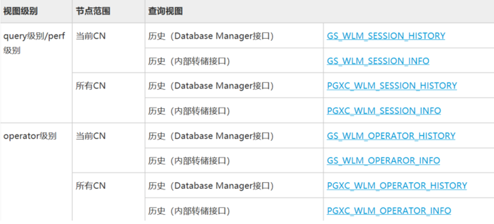Open the GS_WLM_SESSION_HISTORY link
Screen dimensions: 494x224
tap(386, 36)
